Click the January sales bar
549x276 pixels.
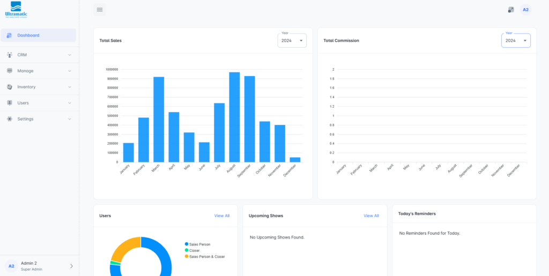[x=129, y=153]
